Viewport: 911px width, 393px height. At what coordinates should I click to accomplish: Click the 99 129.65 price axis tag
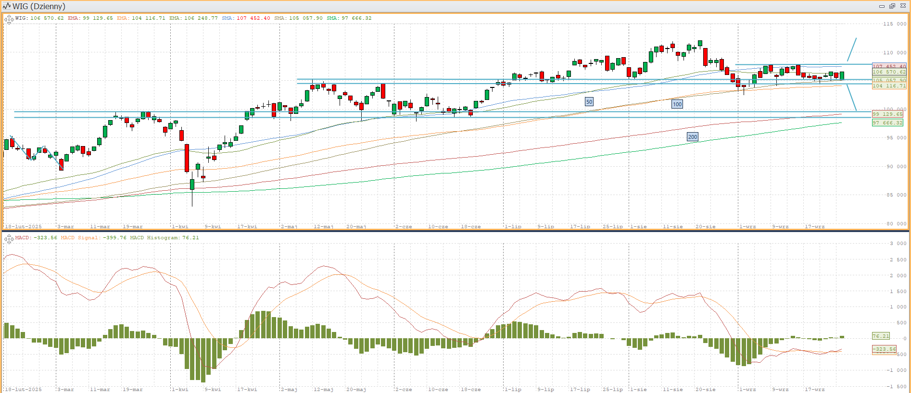888,114
